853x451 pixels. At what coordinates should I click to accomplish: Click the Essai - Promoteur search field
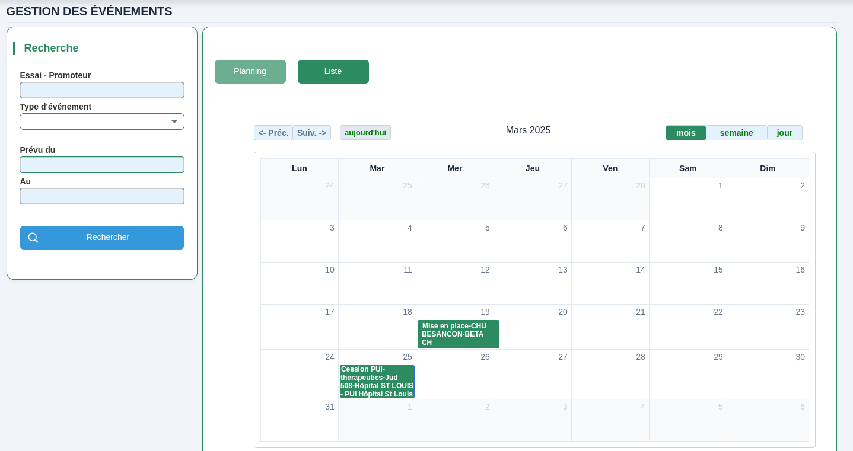[101, 89]
